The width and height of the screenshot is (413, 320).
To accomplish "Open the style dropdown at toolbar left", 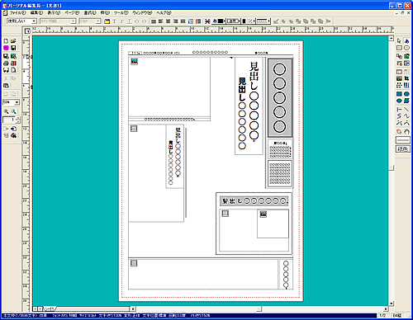I will 34,21.
